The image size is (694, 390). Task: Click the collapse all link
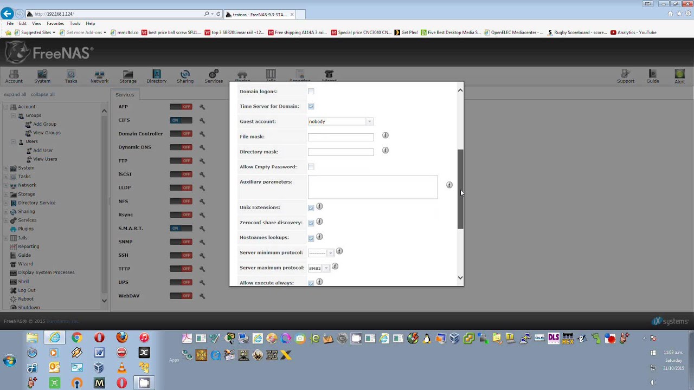[x=42, y=94]
